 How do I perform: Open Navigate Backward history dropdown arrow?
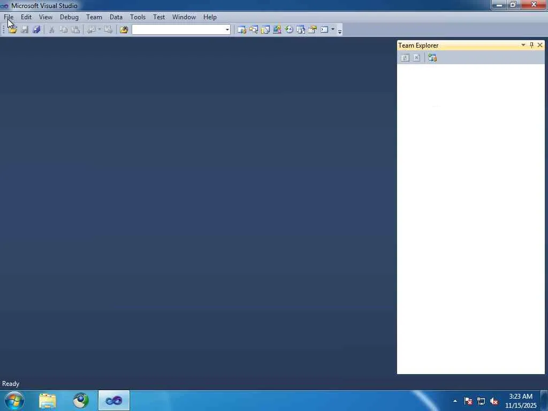99,30
